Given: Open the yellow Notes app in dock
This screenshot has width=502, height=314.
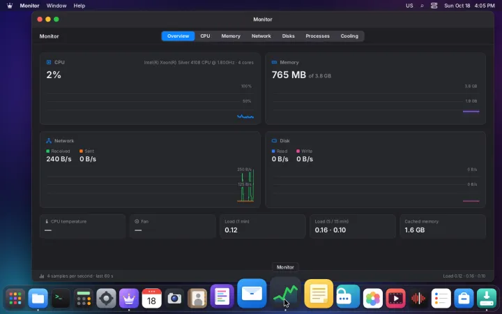Looking at the screenshot, I should point(319,294).
